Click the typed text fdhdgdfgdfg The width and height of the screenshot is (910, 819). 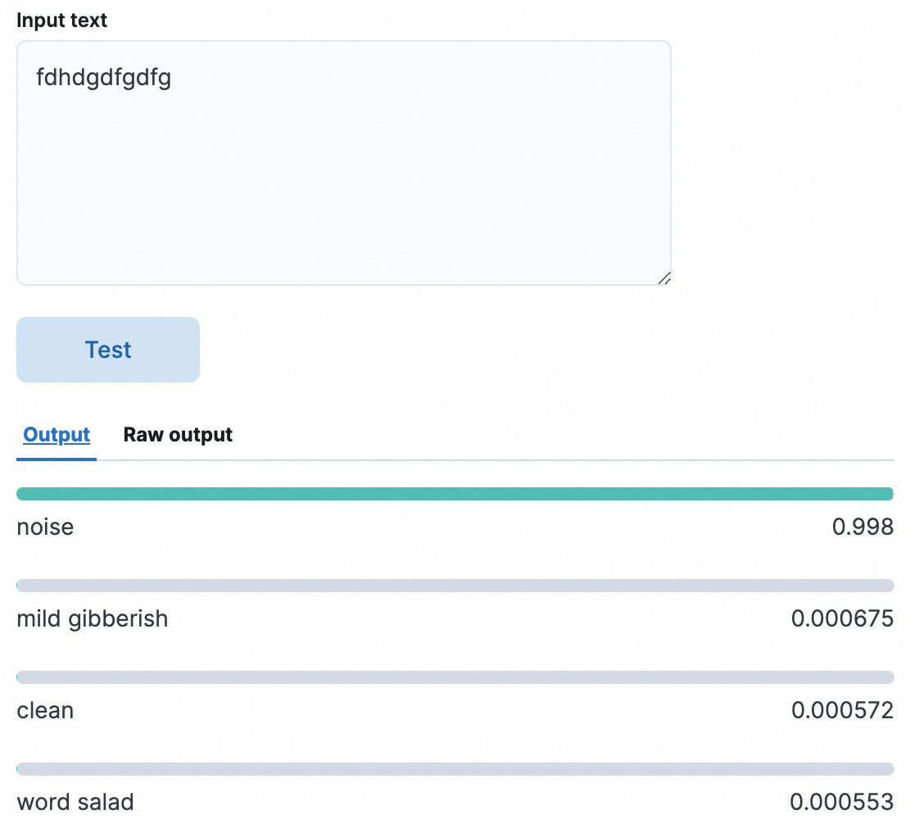pyautogui.click(x=103, y=78)
